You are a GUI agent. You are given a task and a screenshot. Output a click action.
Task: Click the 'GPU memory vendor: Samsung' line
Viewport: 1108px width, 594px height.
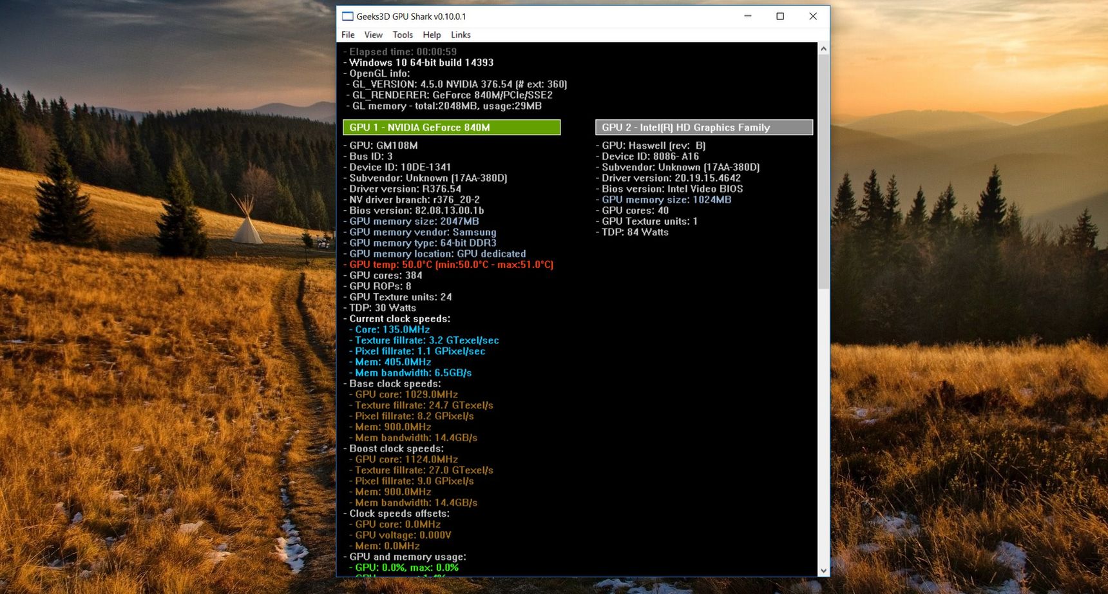(419, 232)
